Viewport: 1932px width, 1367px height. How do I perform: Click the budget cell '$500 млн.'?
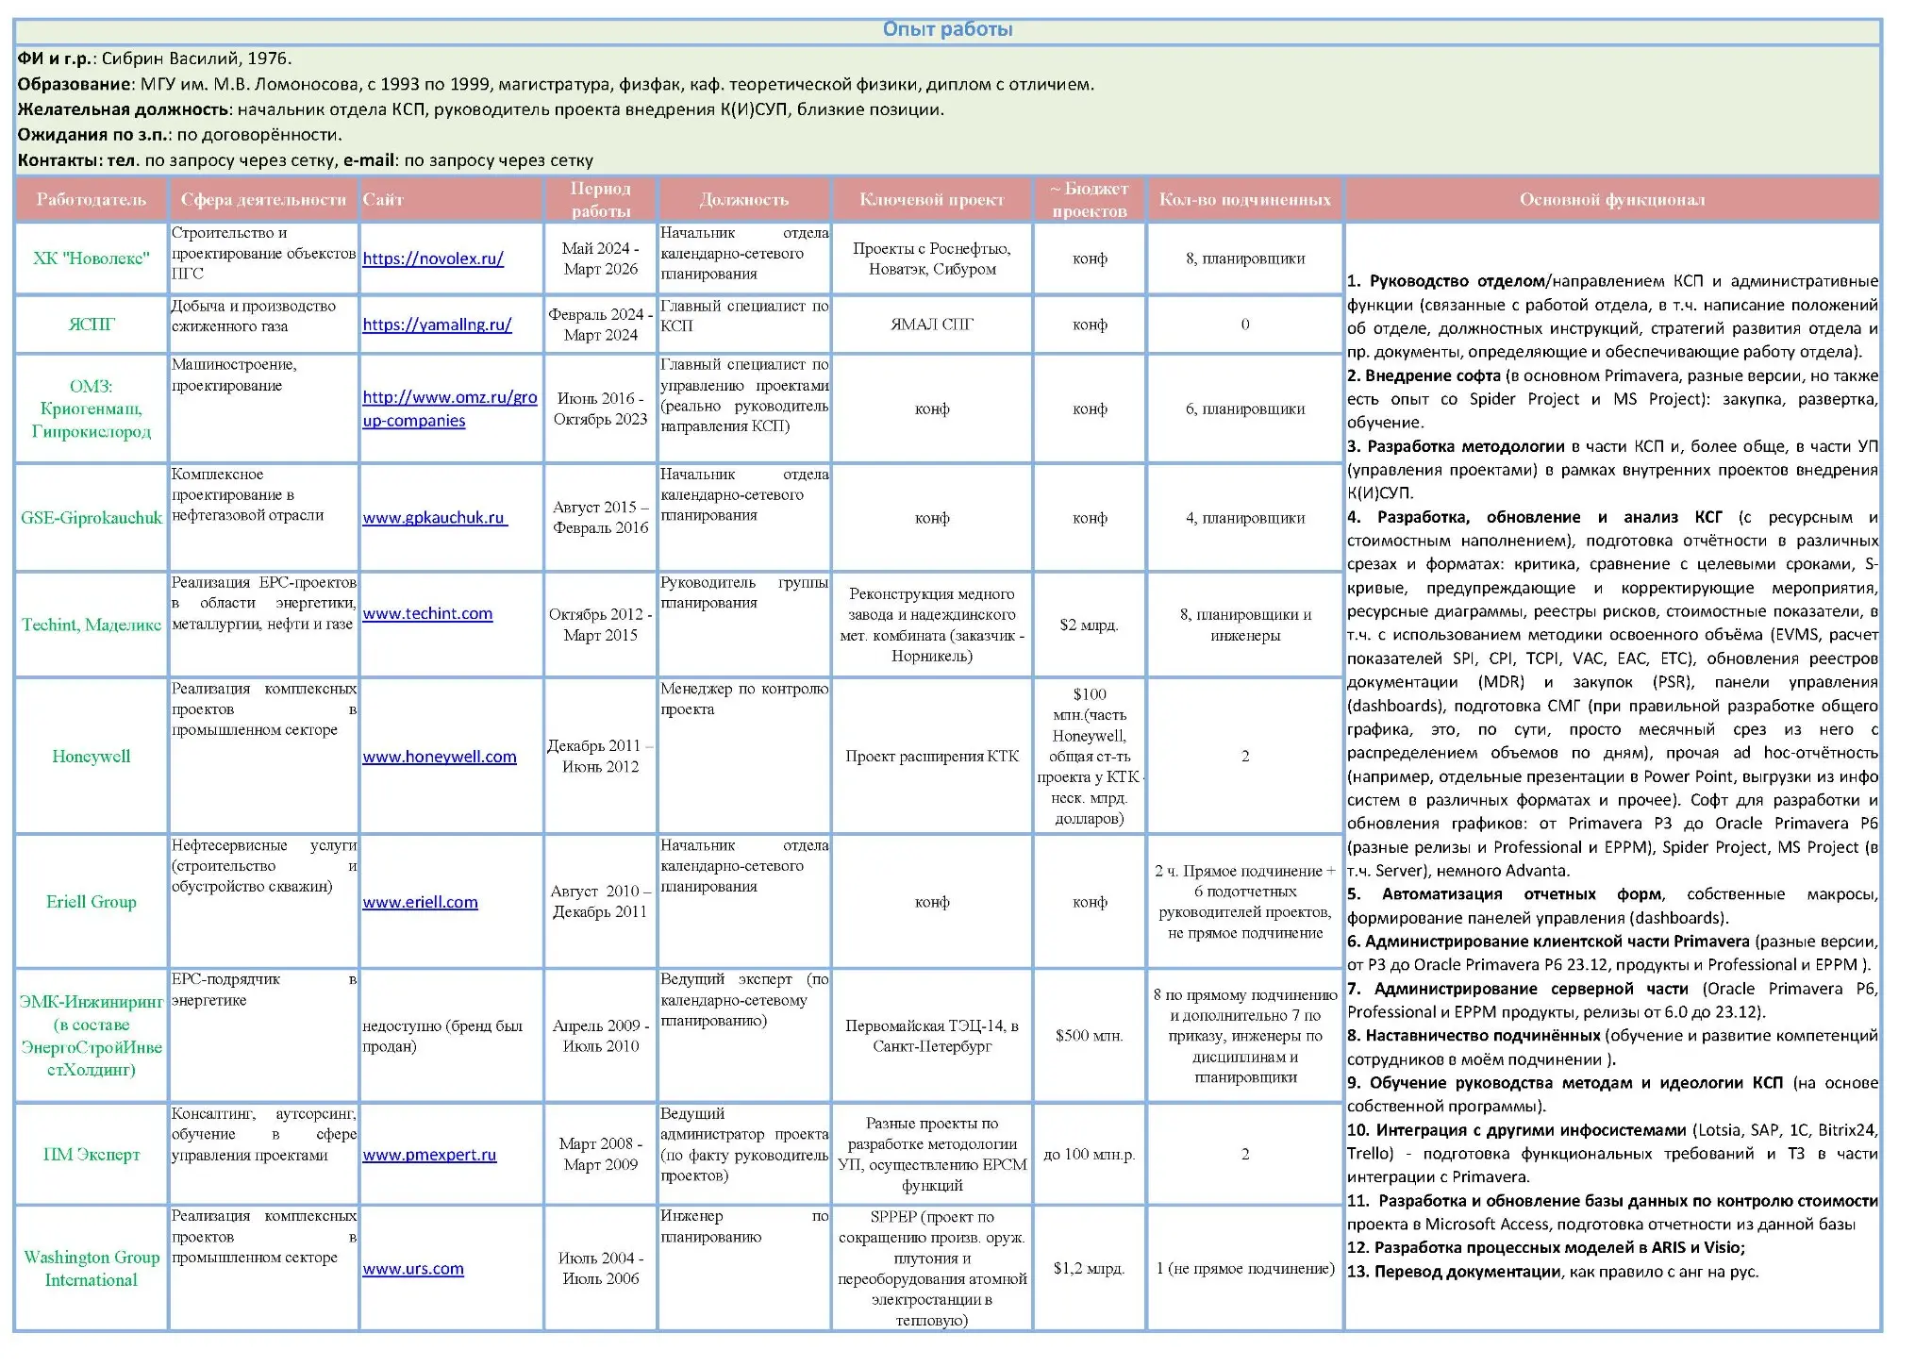(x=1090, y=1036)
